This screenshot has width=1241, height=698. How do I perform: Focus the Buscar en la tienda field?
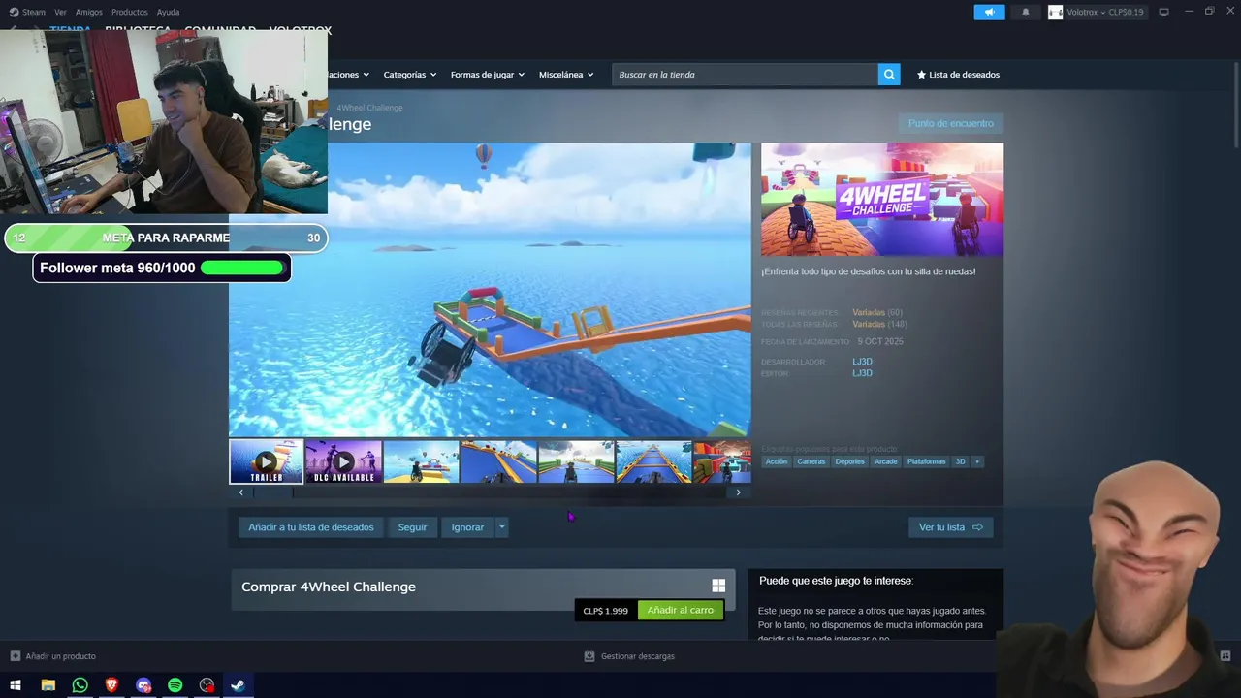pyautogui.click(x=745, y=75)
